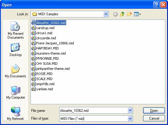Select the HAPYBDAY.MID file icon
Image resolution: width=168 pixels, height=125 pixels.
coord(33,48)
